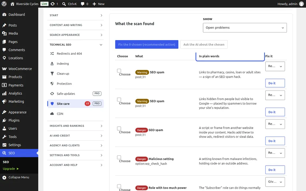Click the Marketing megaphone icon
The image size is (306, 191).
[4, 101]
